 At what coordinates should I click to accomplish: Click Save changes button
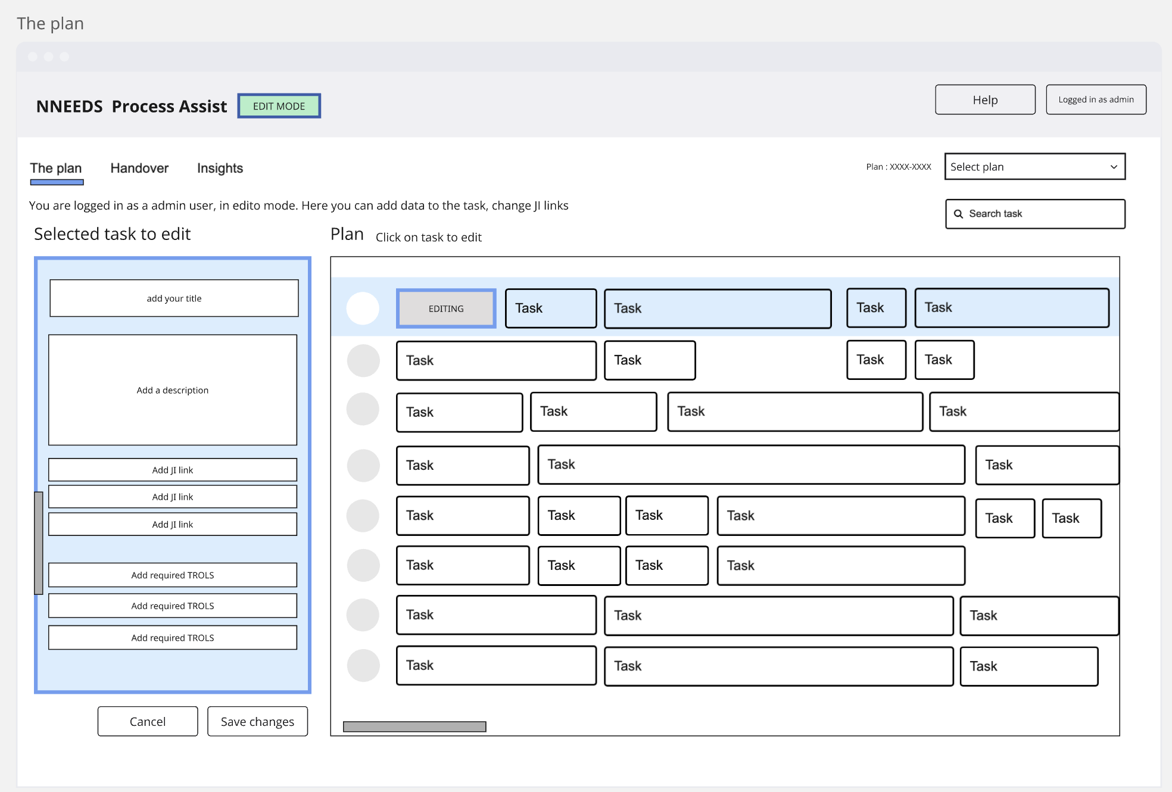tap(257, 722)
